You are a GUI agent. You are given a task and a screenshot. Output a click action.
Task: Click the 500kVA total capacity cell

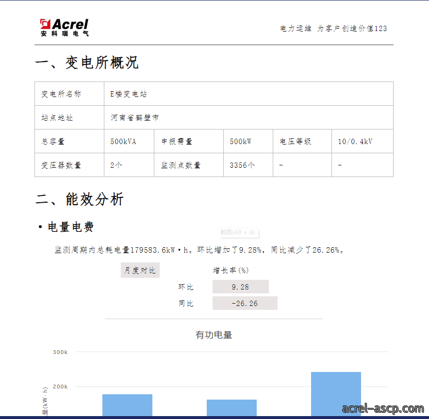point(129,141)
